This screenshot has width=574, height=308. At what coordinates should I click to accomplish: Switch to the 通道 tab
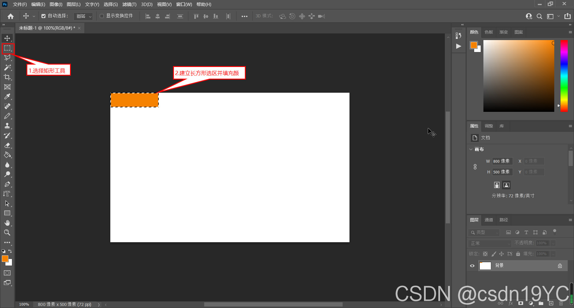[489, 220]
